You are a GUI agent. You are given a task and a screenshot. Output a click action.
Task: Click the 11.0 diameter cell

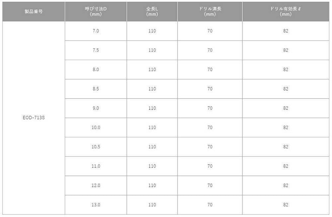tap(96, 166)
